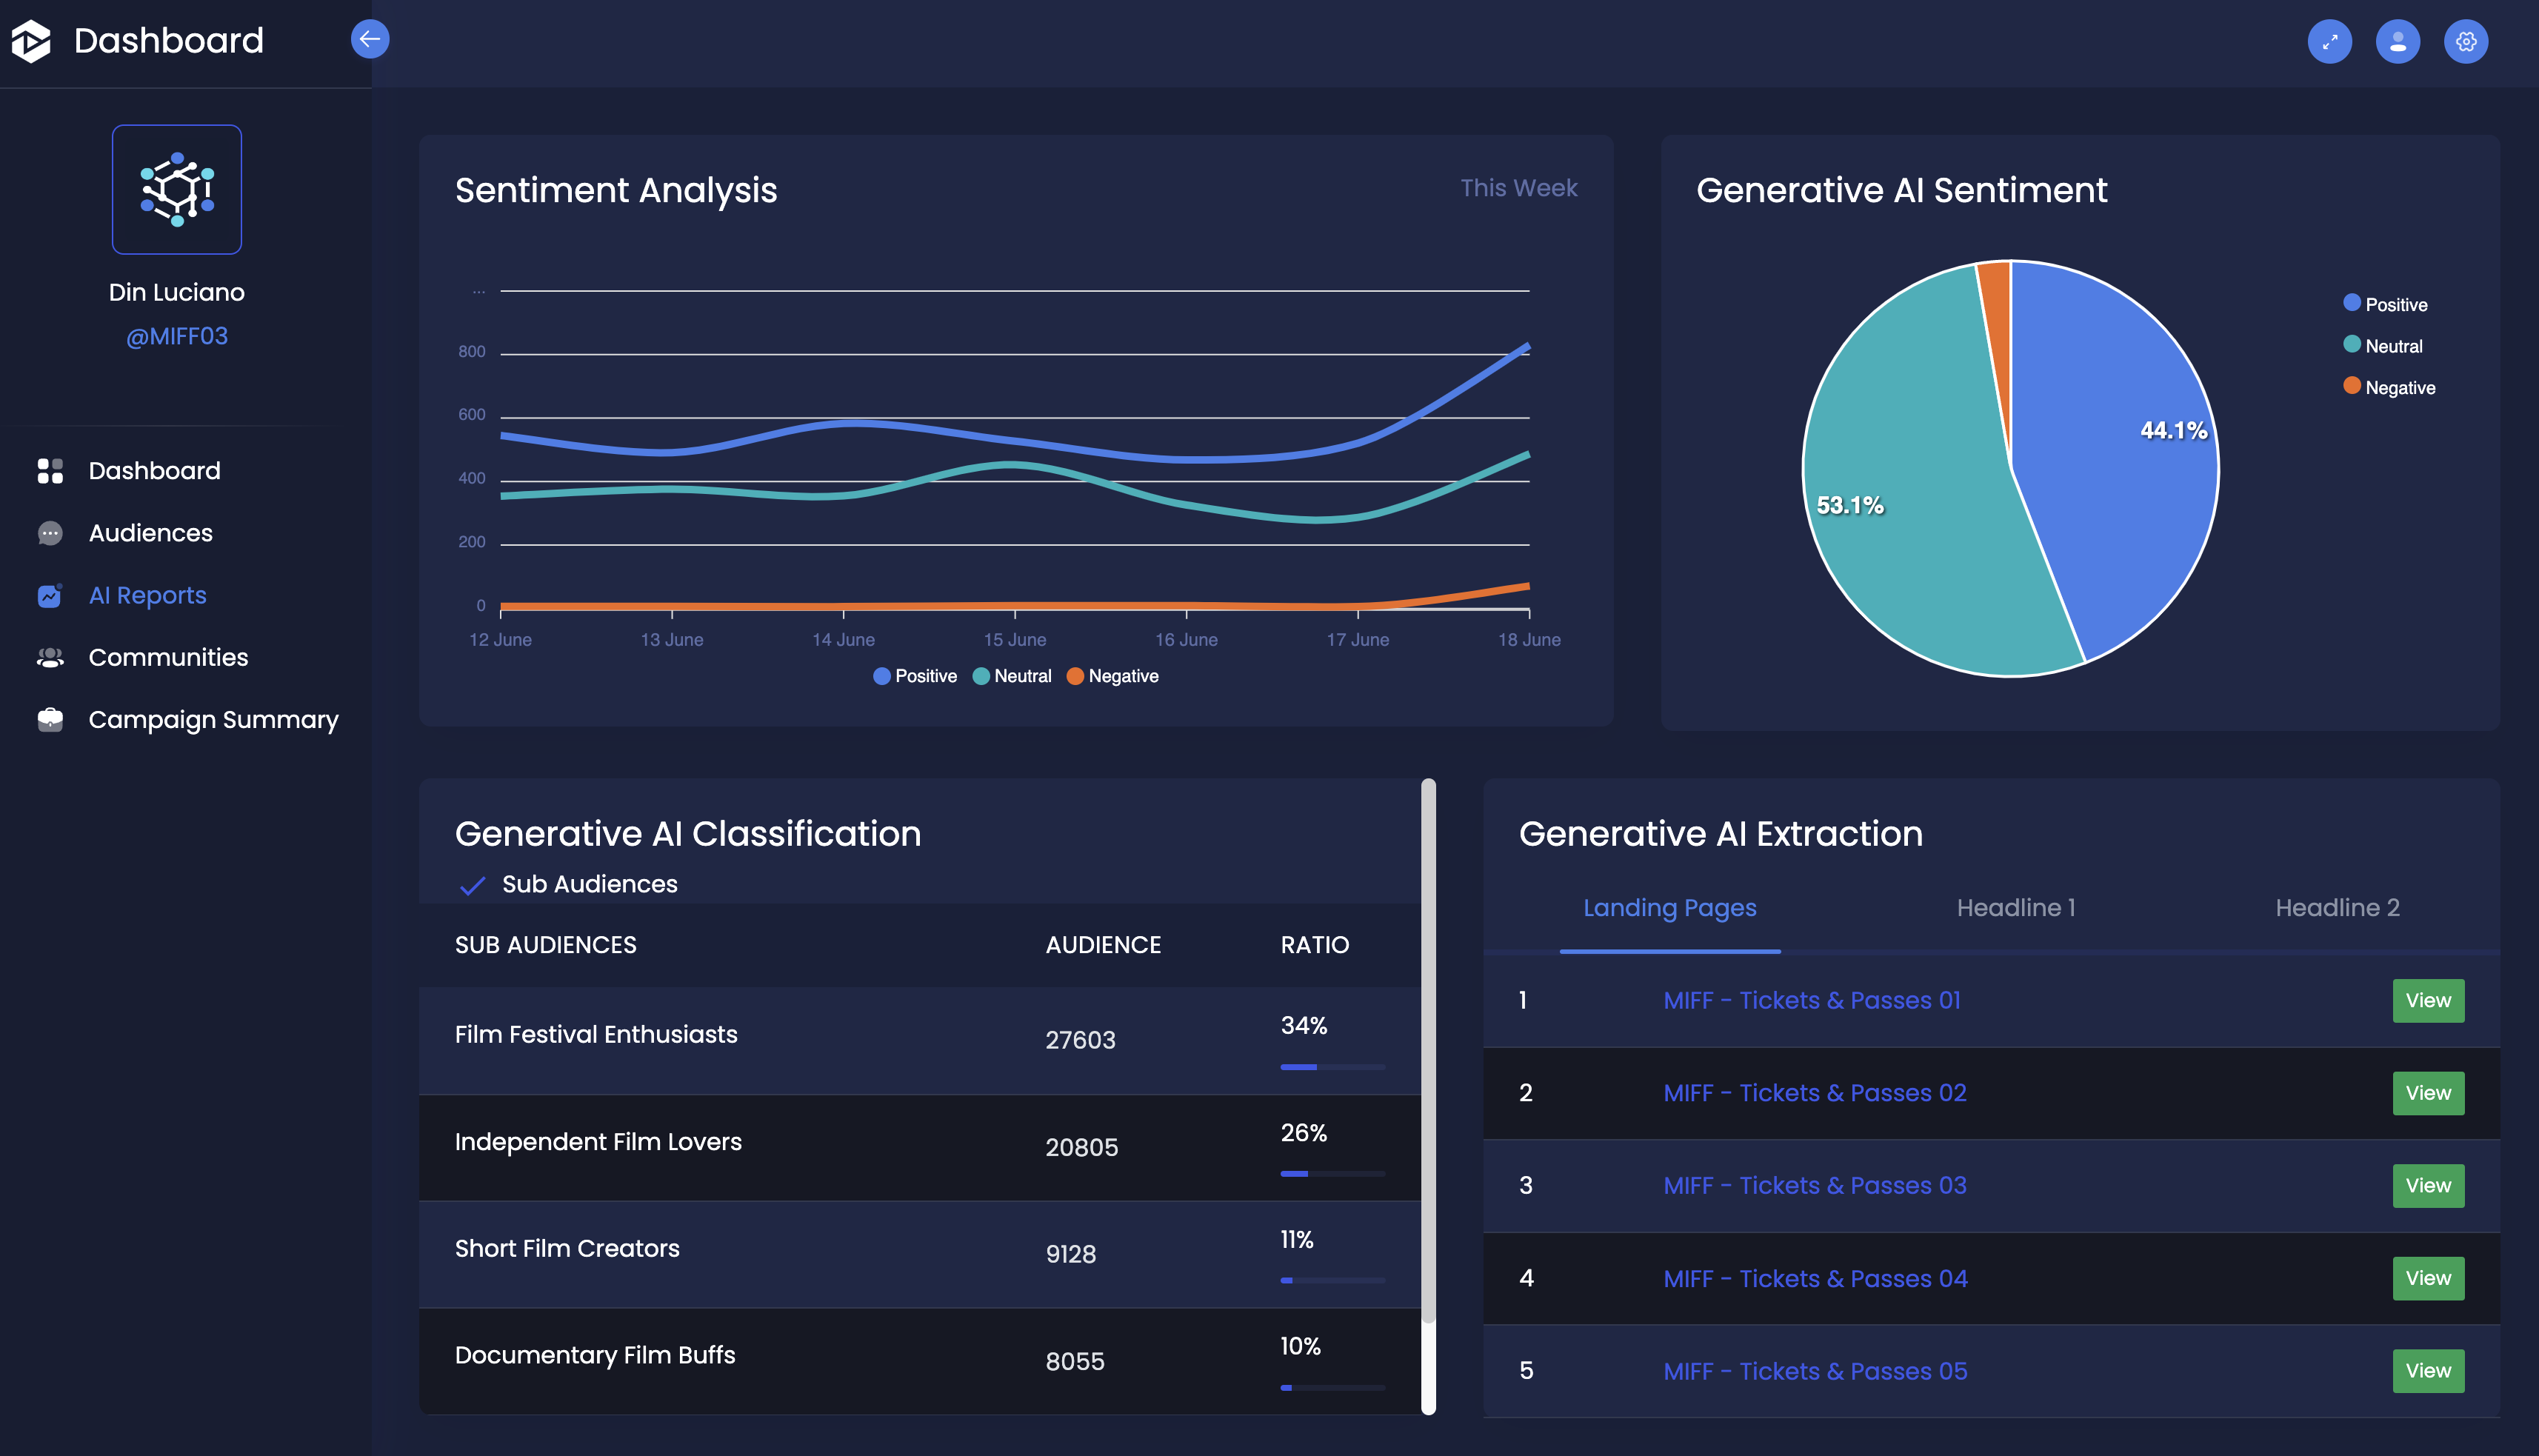Viewport: 2539px width, 1456px height.
Task: Open the user profile icon
Action: 2397,42
